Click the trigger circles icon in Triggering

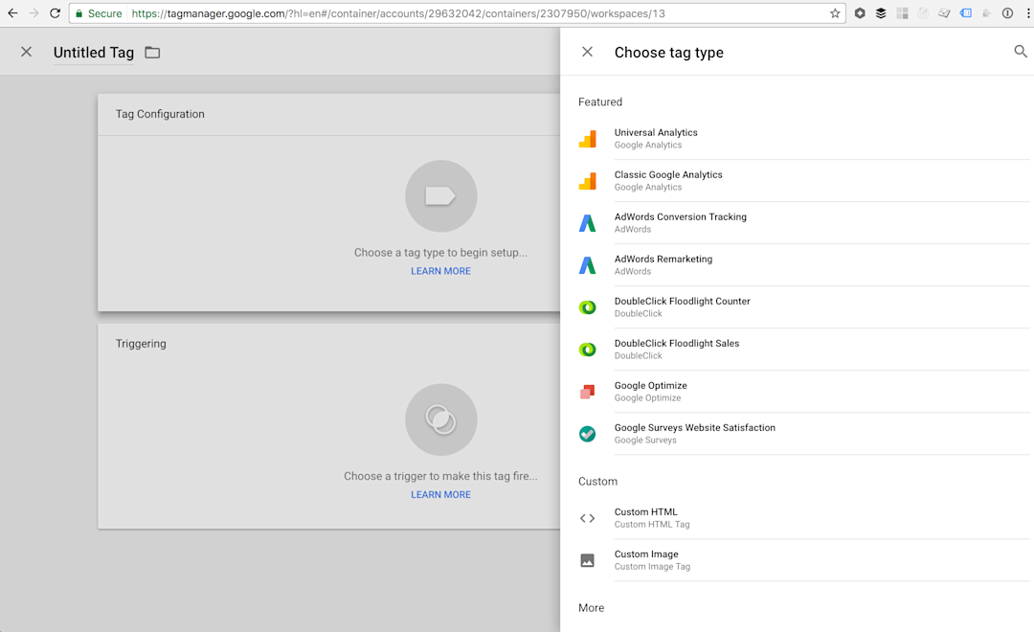tap(441, 419)
